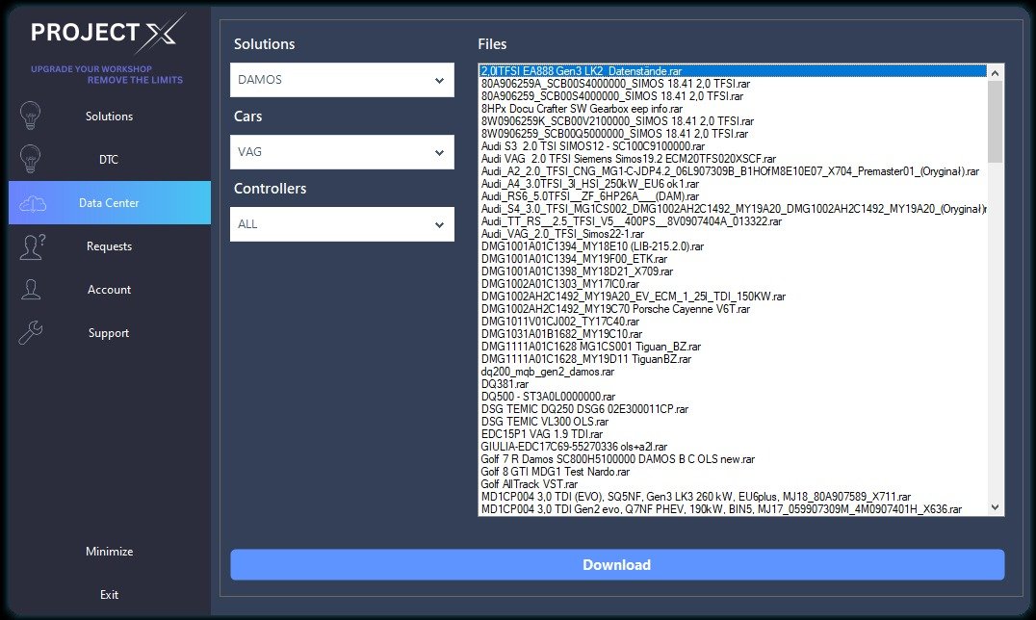1036x620 pixels.
Task: Select Golf 8 GTI MDG1 Test Nardo.rar
Action: point(733,472)
